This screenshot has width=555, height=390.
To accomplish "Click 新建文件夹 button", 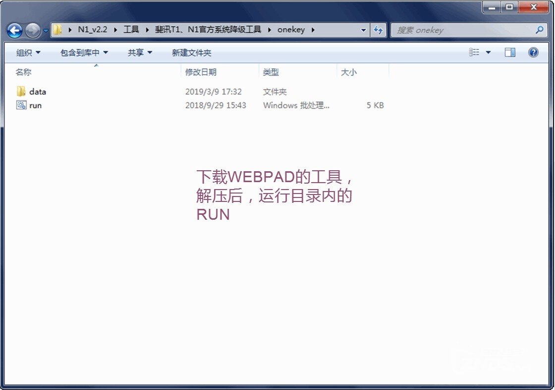I will tap(191, 52).
